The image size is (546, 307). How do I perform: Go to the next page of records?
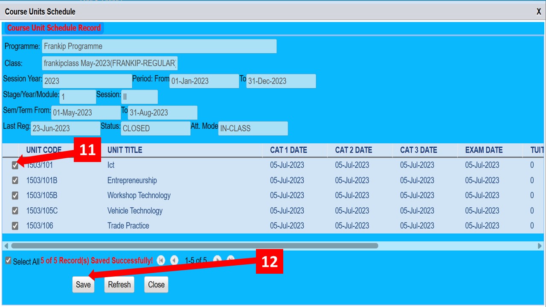click(217, 259)
